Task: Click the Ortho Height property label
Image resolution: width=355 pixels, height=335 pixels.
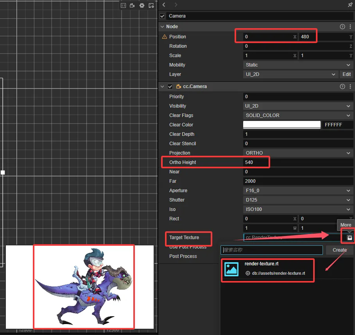Action: click(183, 162)
